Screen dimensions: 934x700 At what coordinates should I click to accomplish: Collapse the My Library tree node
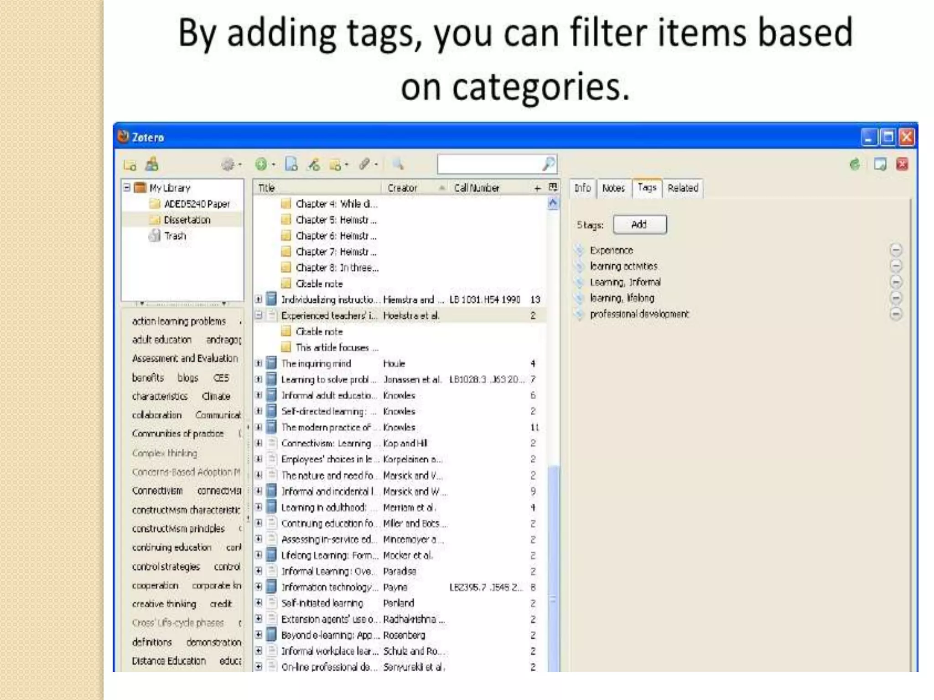127,187
